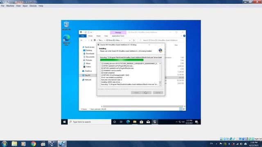262x147 pixels.
Task: Open the Devices menu
Action: pyautogui.click(x=33, y=6)
